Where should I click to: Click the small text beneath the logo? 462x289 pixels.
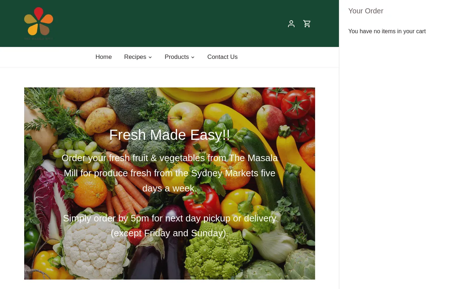(x=39, y=38)
